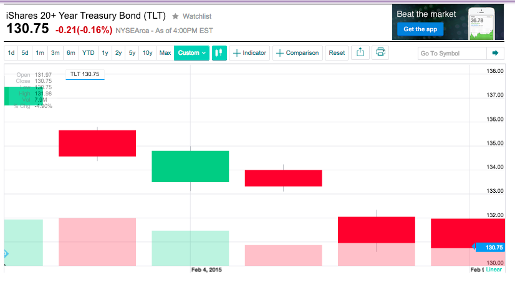The image size is (515, 282).
Task: Open the share chart icon
Action: [x=360, y=52]
